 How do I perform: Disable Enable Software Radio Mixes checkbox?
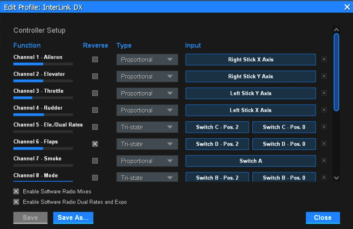tap(16, 191)
